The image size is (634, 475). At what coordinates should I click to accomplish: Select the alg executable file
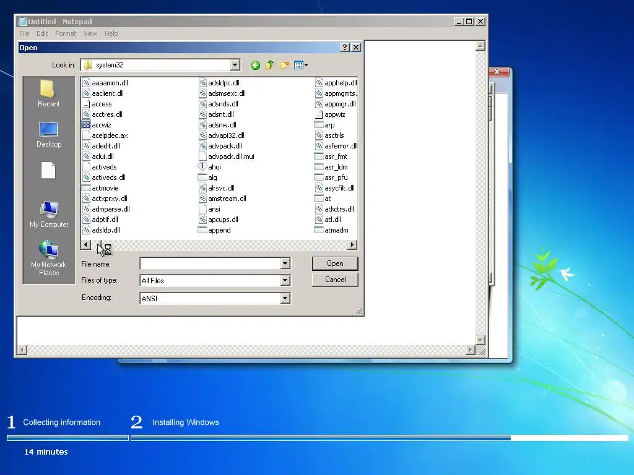[208, 178]
